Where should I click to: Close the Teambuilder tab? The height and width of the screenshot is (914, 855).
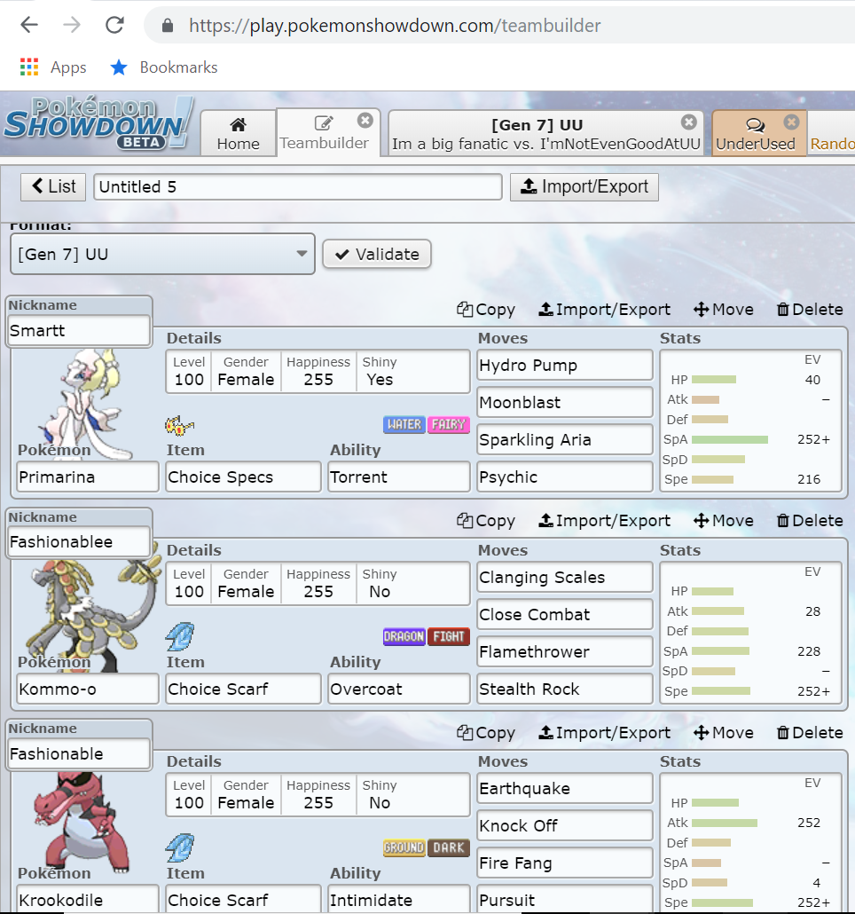[365, 120]
